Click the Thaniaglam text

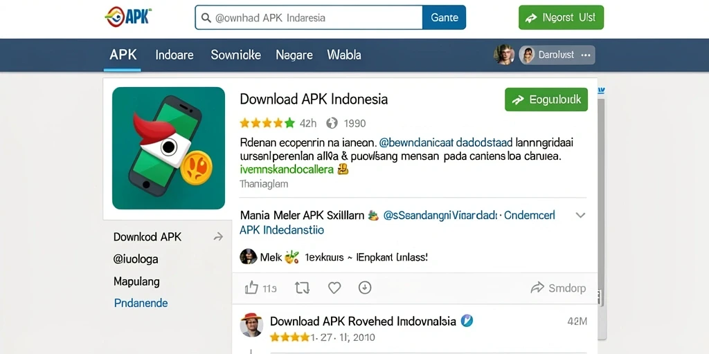(264, 184)
